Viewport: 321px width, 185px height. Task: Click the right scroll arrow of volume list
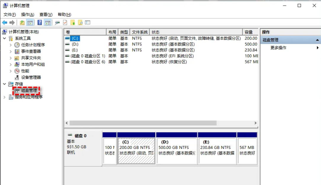[x=255, y=123]
